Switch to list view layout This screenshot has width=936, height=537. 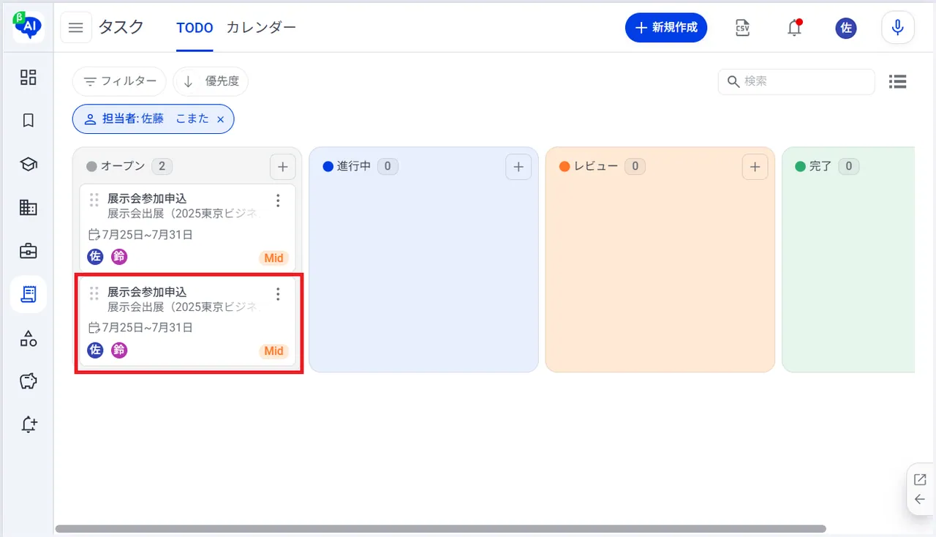(x=898, y=81)
